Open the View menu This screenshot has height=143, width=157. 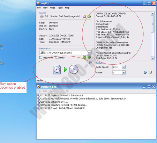45,8
